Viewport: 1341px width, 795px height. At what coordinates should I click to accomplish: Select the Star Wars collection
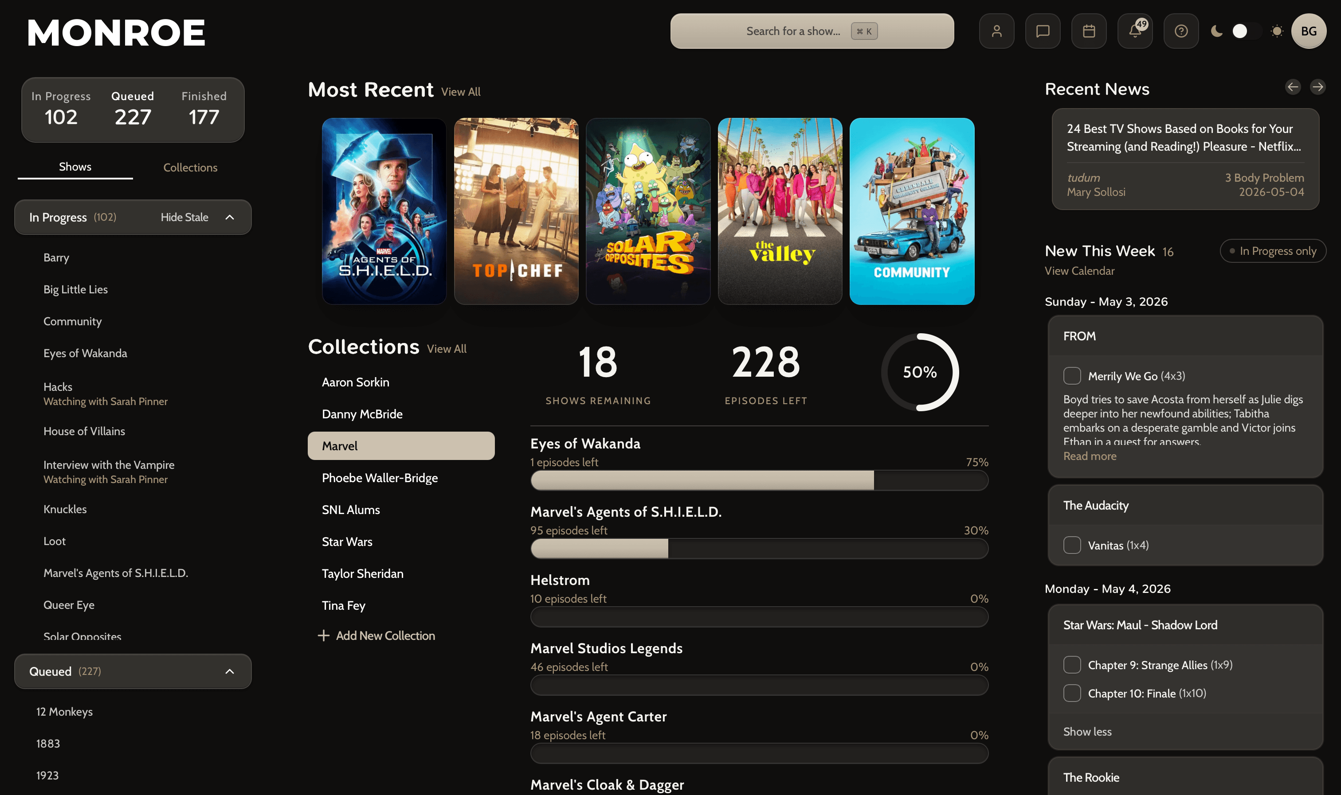(401, 542)
